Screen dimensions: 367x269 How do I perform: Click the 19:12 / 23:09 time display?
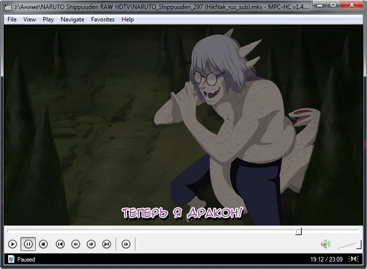click(326, 260)
